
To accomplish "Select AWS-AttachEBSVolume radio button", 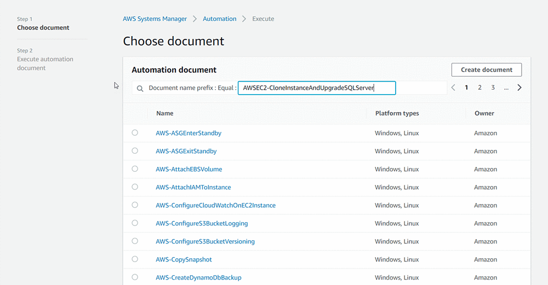I will [135, 169].
